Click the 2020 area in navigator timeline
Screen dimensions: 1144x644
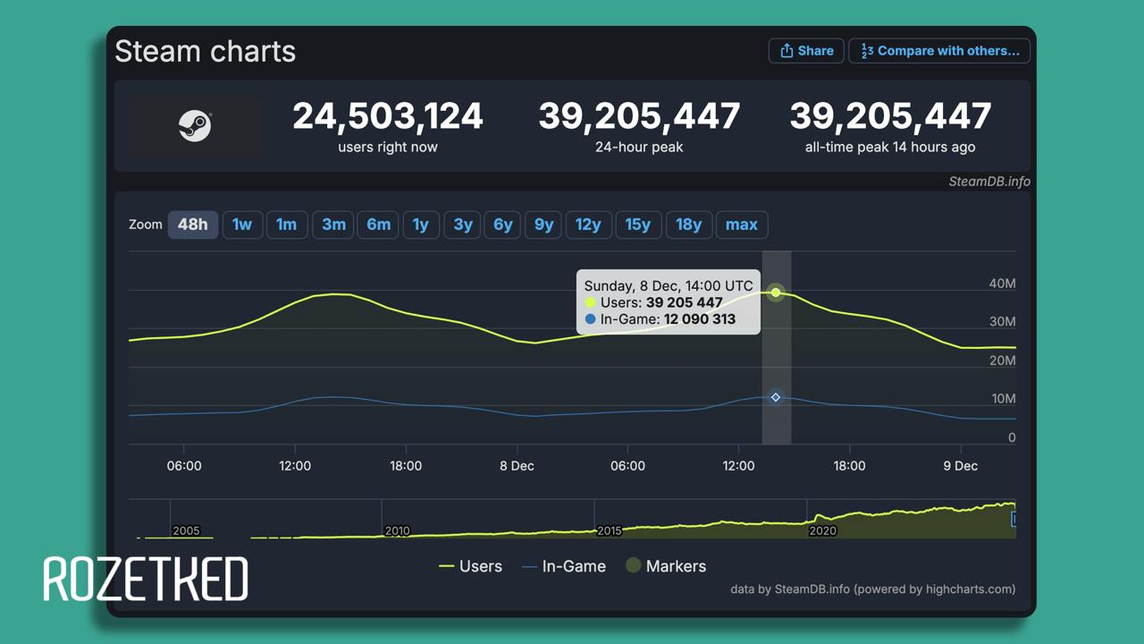(x=822, y=530)
